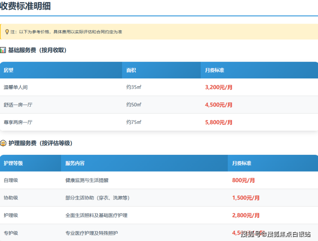Screen dimensions: 318x241
Task: Click the bar chart icon beside 基础服务费
Action: (3, 50)
